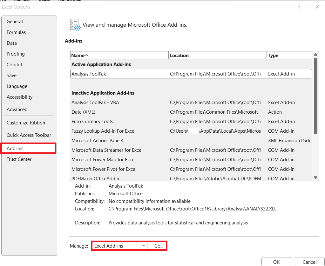The height and width of the screenshot is (266, 325).
Task: Click the scroll up arrow of add-ins list
Action: coord(315,55)
